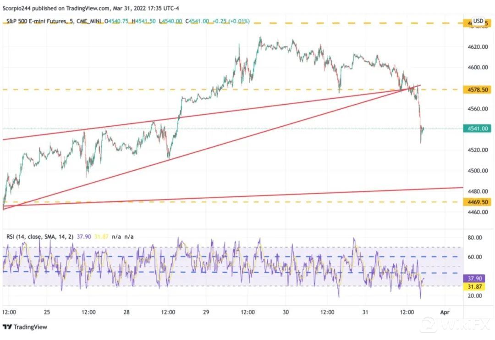Viewport: 495px width, 340px height.
Task: Click the TradingView logo icon
Action: click(7, 327)
